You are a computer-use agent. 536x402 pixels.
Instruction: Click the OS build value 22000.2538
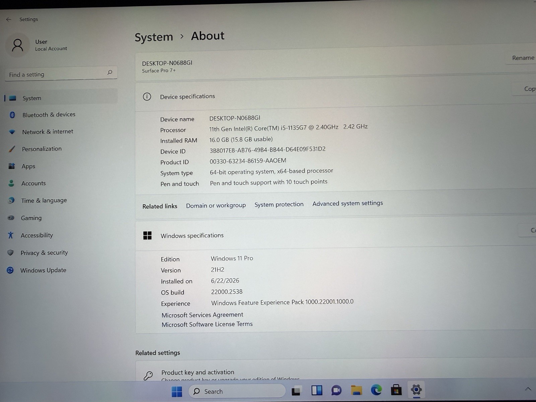(x=227, y=292)
